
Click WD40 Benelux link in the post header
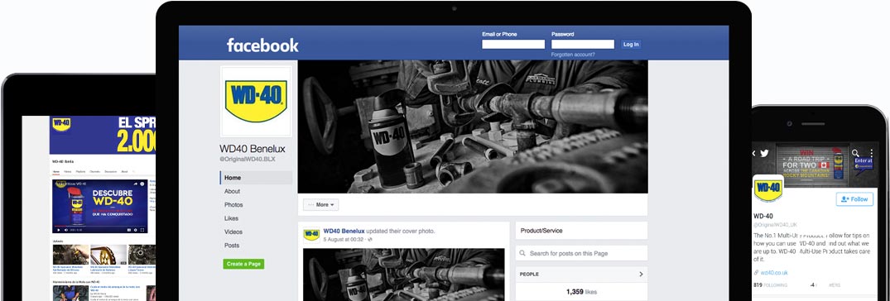pyautogui.click(x=344, y=232)
